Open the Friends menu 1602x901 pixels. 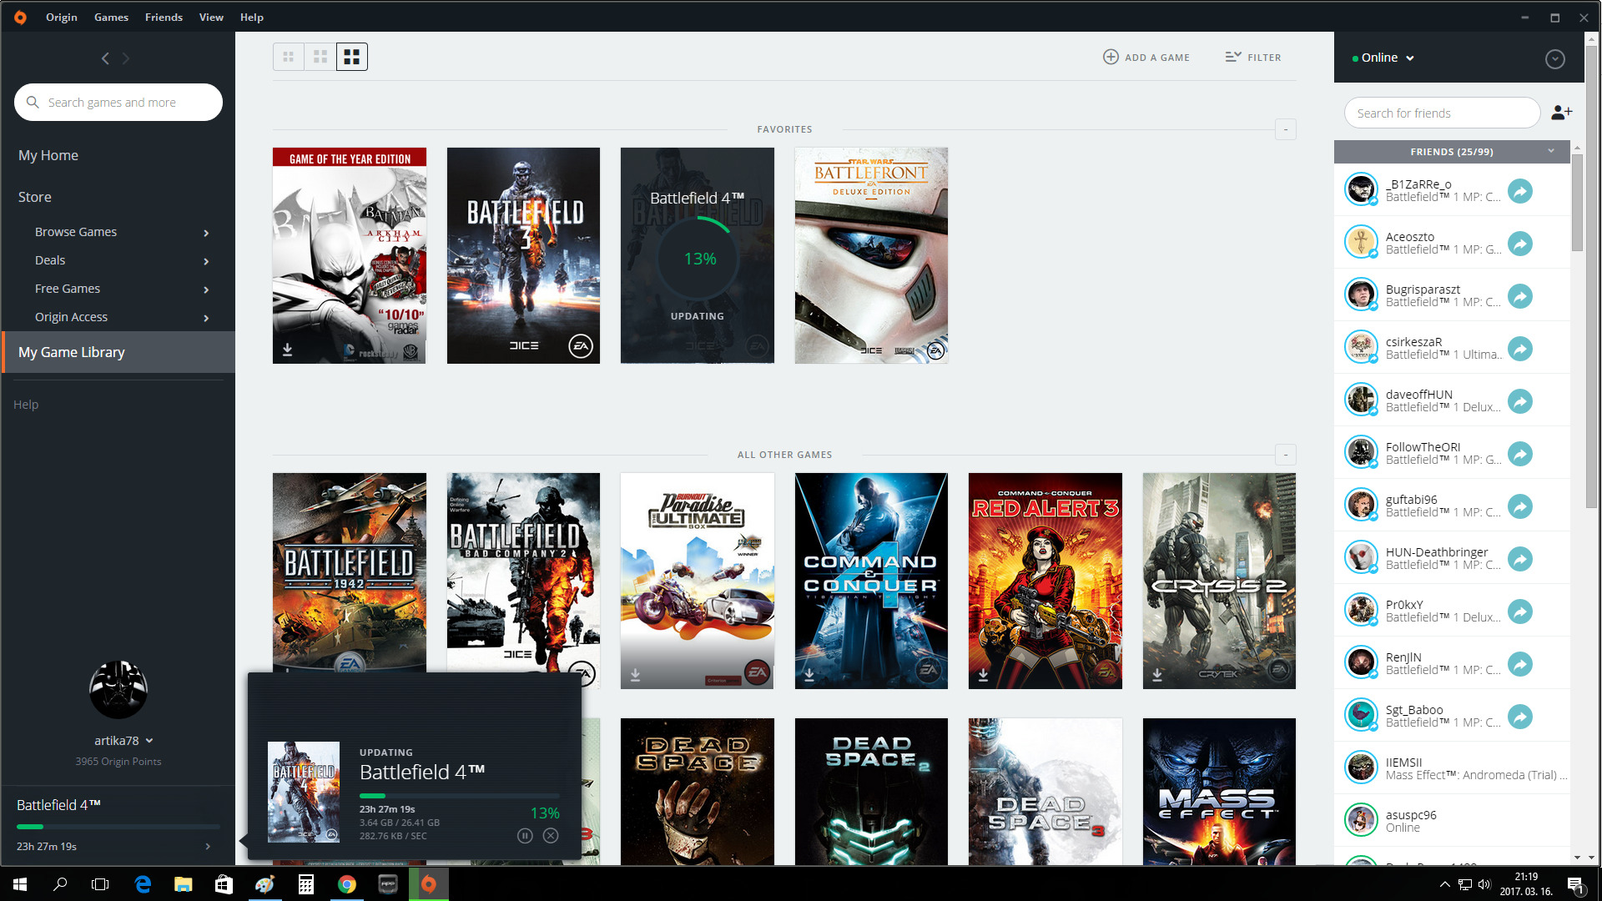click(164, 17)
